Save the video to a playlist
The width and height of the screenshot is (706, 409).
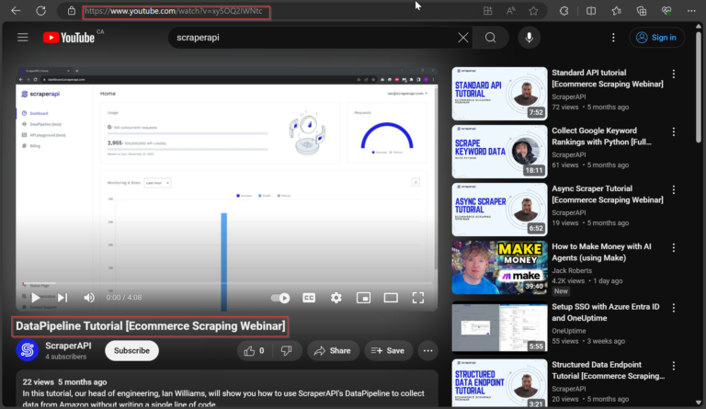[388, 350]
